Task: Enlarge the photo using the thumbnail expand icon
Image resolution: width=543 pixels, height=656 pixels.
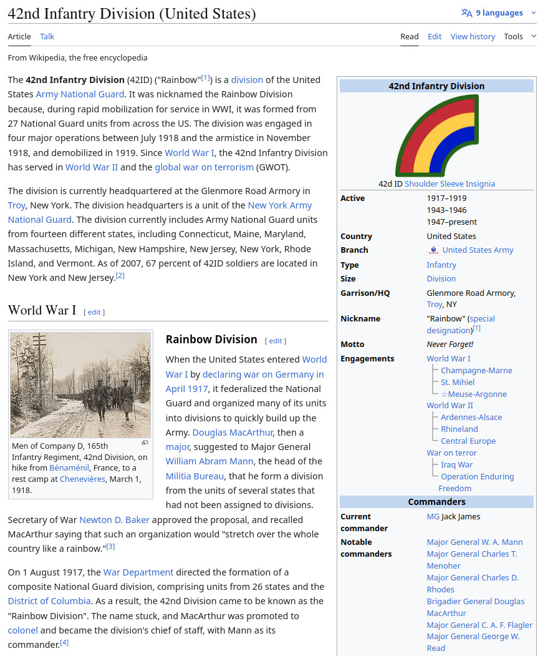Action: pyautogui.click(x=145, y=443)
